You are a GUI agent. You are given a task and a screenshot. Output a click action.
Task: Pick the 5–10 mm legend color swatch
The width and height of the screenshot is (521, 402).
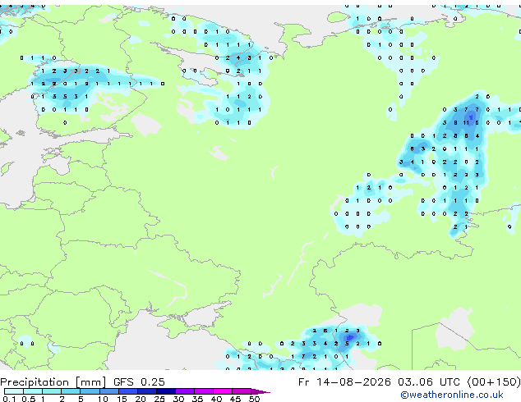point(90,391)
